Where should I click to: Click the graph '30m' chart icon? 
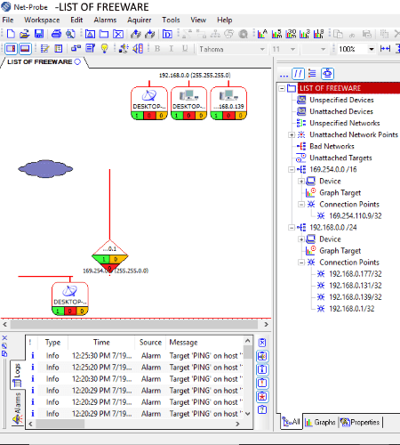pos(291,34)
